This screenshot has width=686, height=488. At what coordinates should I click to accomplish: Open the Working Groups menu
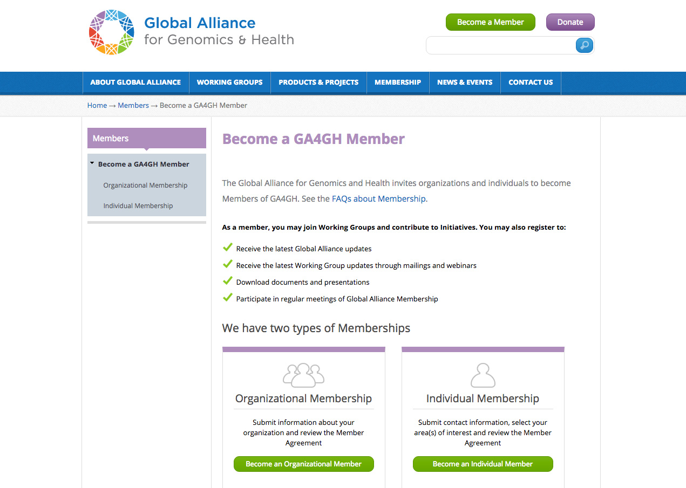(229, 83)
